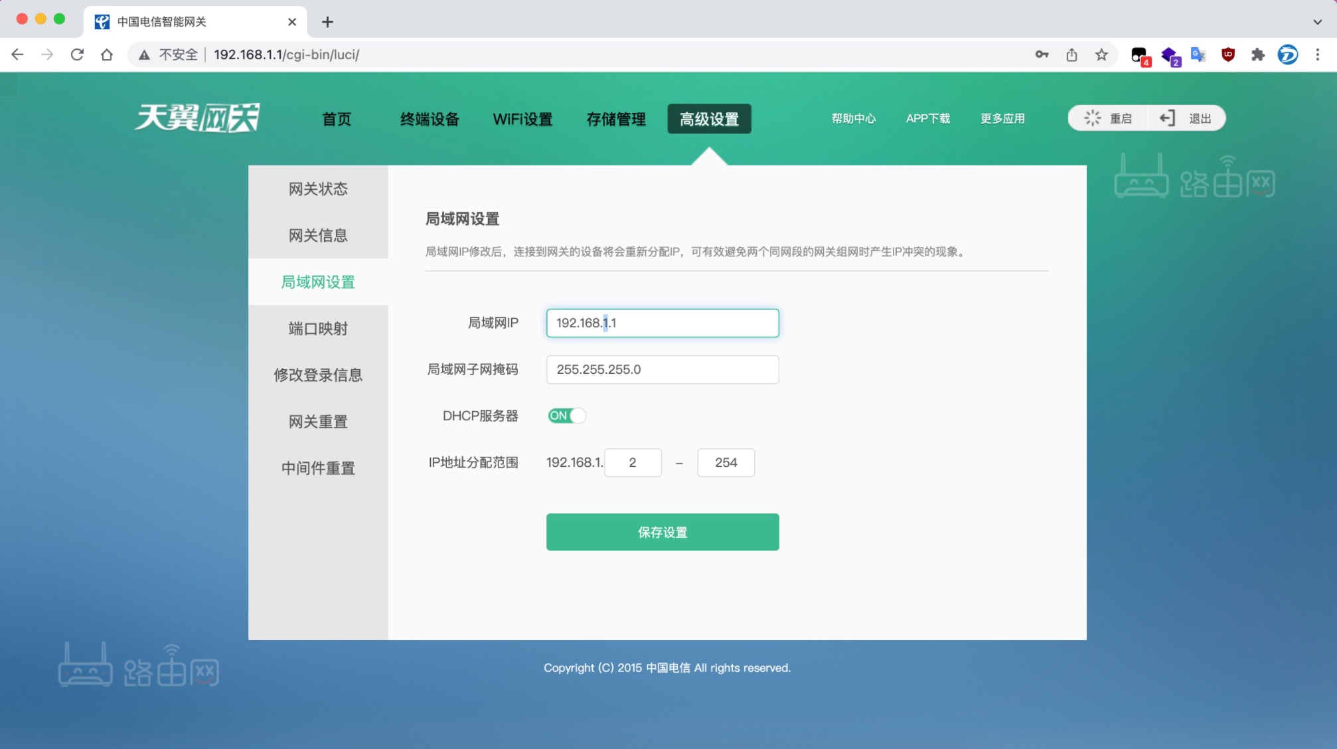
Task: Open the 端口映射 section
Action: [318, 328]
